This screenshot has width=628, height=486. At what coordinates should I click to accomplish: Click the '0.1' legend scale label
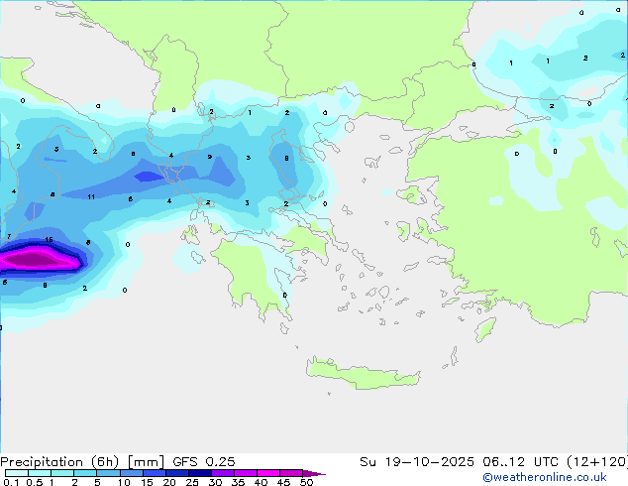coord(11,482)
